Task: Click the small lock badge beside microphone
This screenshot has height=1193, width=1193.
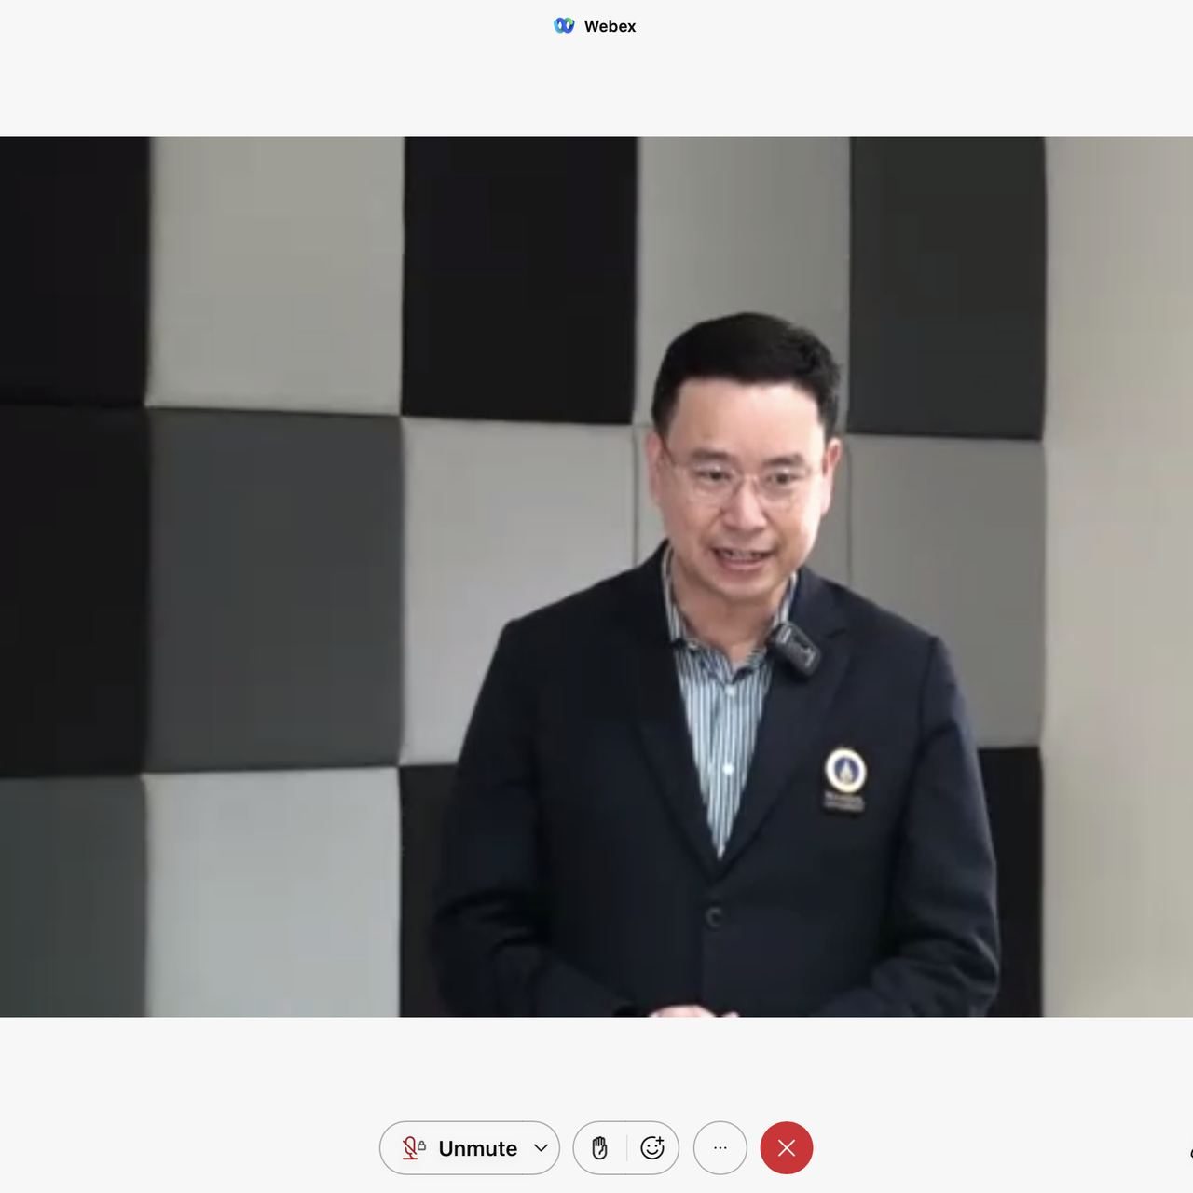Action: [422, 1145]
